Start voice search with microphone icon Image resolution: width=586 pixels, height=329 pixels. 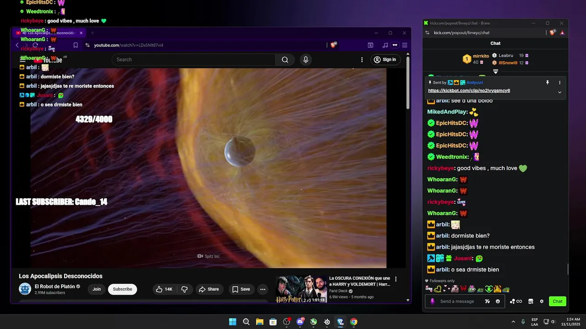(306, 59)
